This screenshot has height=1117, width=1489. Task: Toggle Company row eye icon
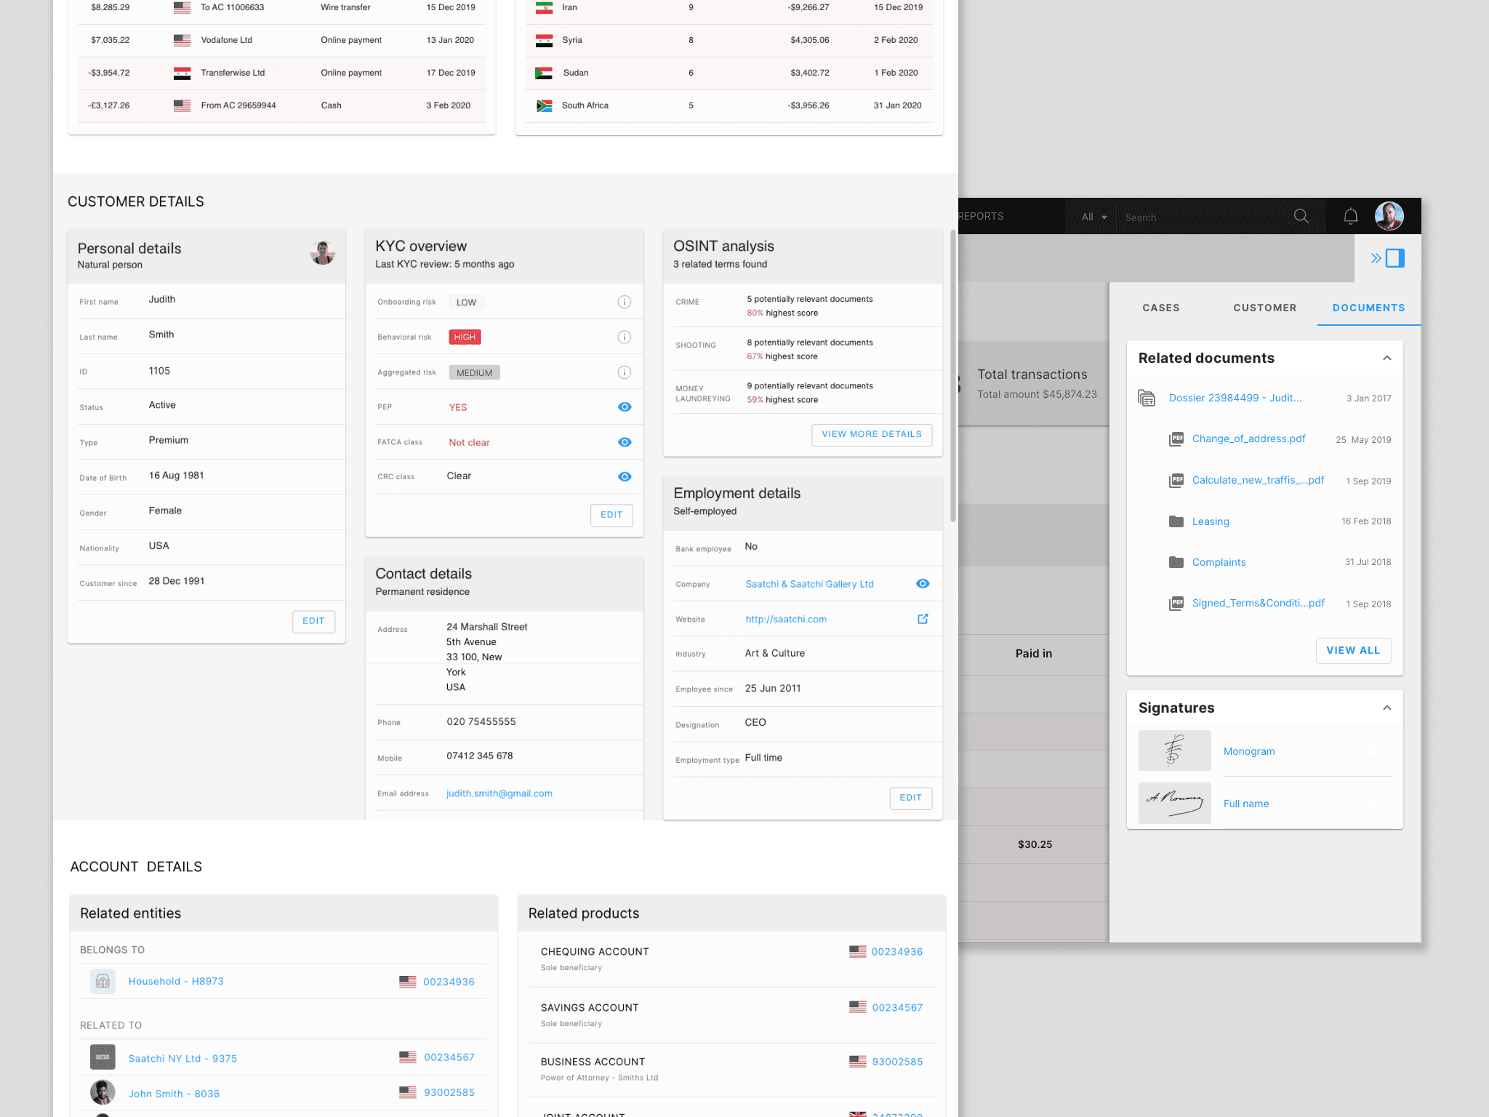tap(923, 584)
